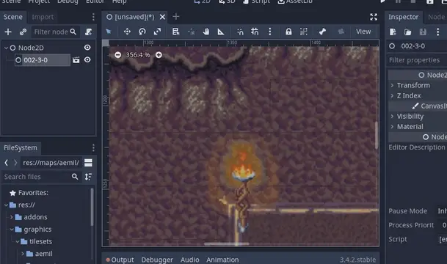Switch to the Import tab
The width and height of the screenshot is (447, 264).
pos(43,17)
